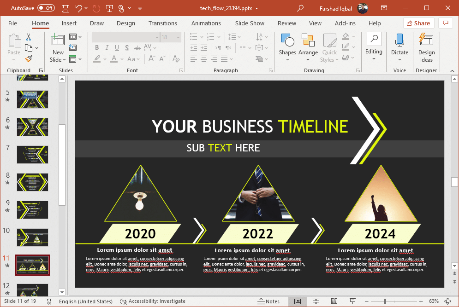Click Increase Font Size icon
This screenshot has width=459, height=307.
click(152, 59)
